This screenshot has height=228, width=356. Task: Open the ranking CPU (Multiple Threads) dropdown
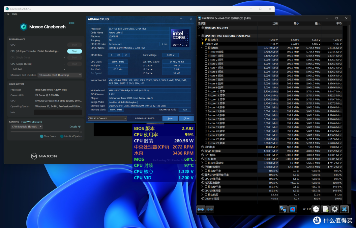click(27, 127)
